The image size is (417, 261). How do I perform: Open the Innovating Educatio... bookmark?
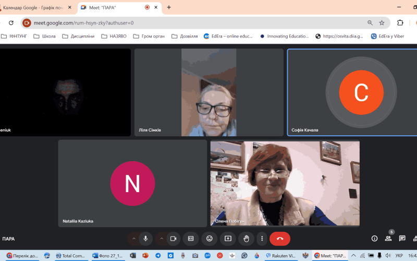click(284, 36)
